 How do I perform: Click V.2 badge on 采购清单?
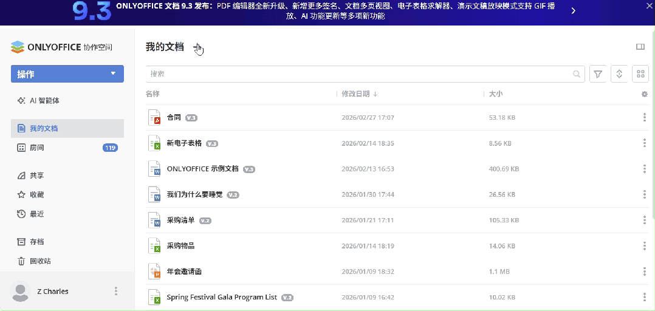point(205,220)
